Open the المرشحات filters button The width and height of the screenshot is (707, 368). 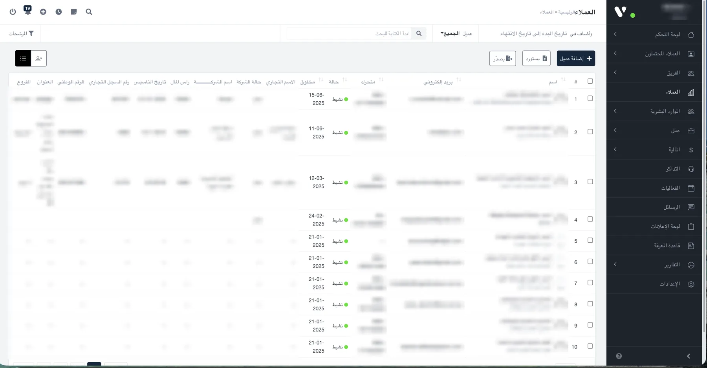pyautogui.click(x=21, y=34)
